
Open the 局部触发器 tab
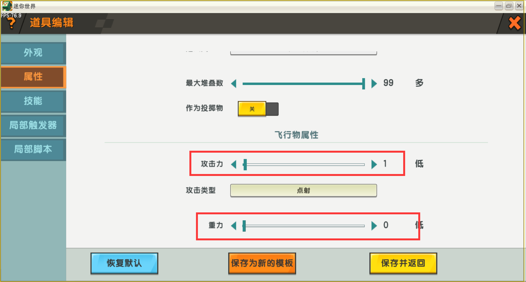(33, 125)
